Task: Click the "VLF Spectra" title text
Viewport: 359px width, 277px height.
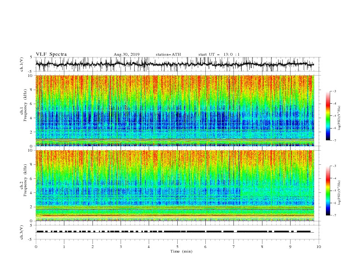Action: [x=51, y=54]
